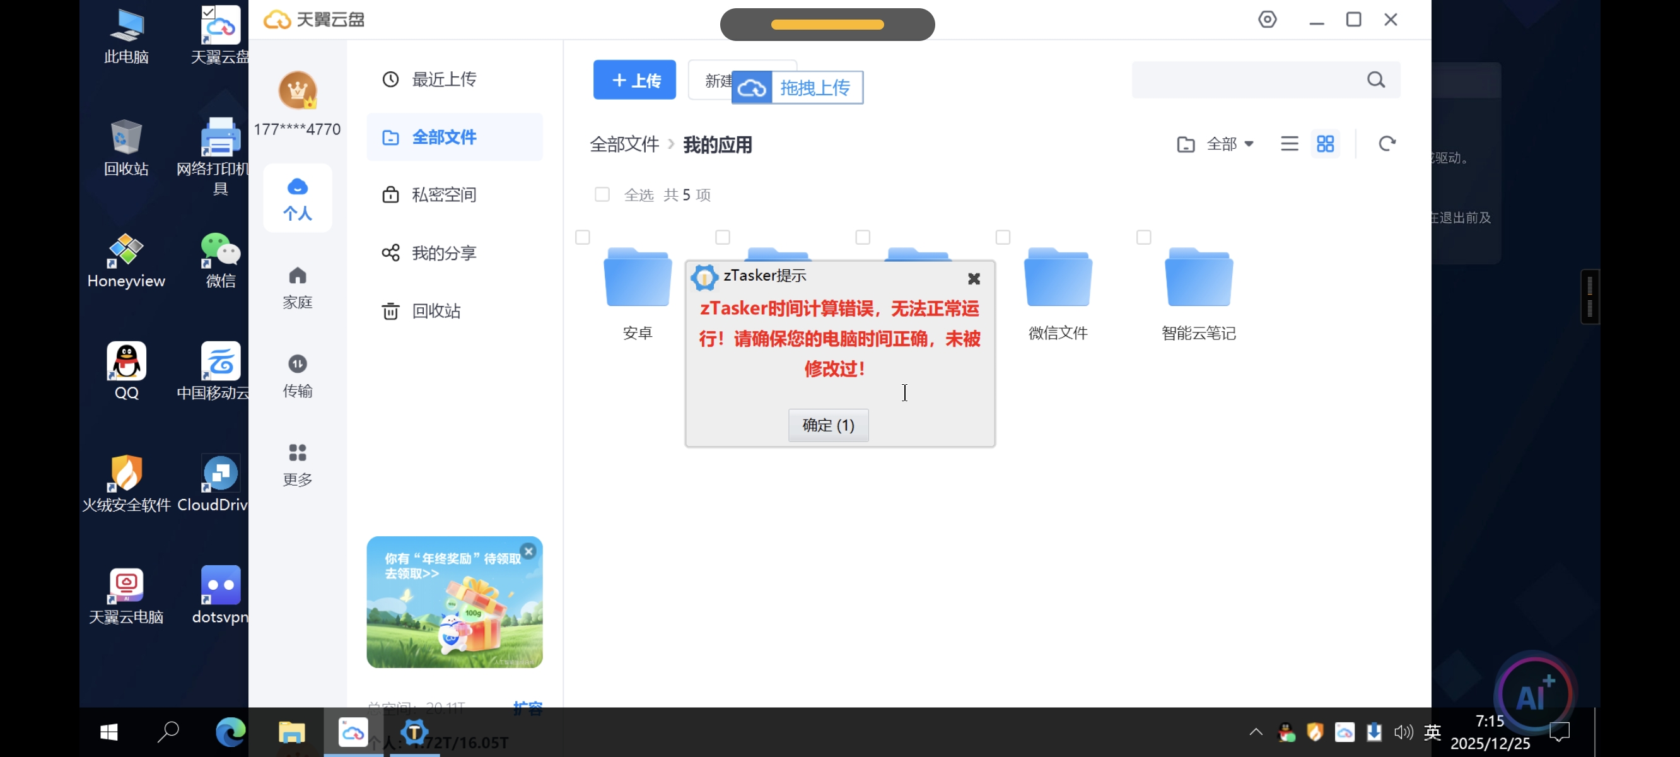Open 最近上传 in the navigation menu

coord(443,79)
